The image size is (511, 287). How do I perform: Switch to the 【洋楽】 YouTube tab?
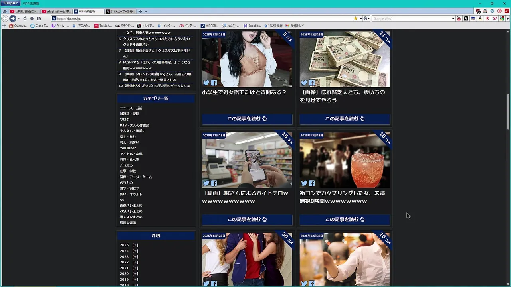click(x=24, y=11)
